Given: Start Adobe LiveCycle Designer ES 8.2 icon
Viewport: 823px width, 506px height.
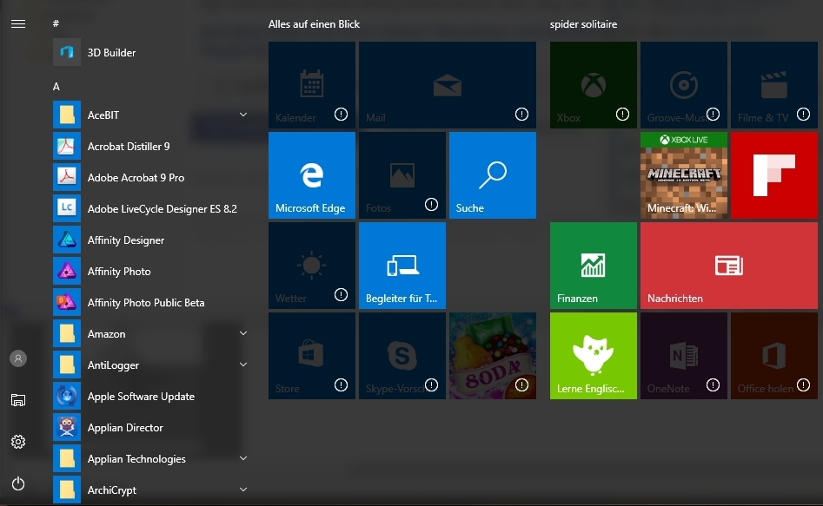Looking at the screenshot, I should (x=67, y=208).
